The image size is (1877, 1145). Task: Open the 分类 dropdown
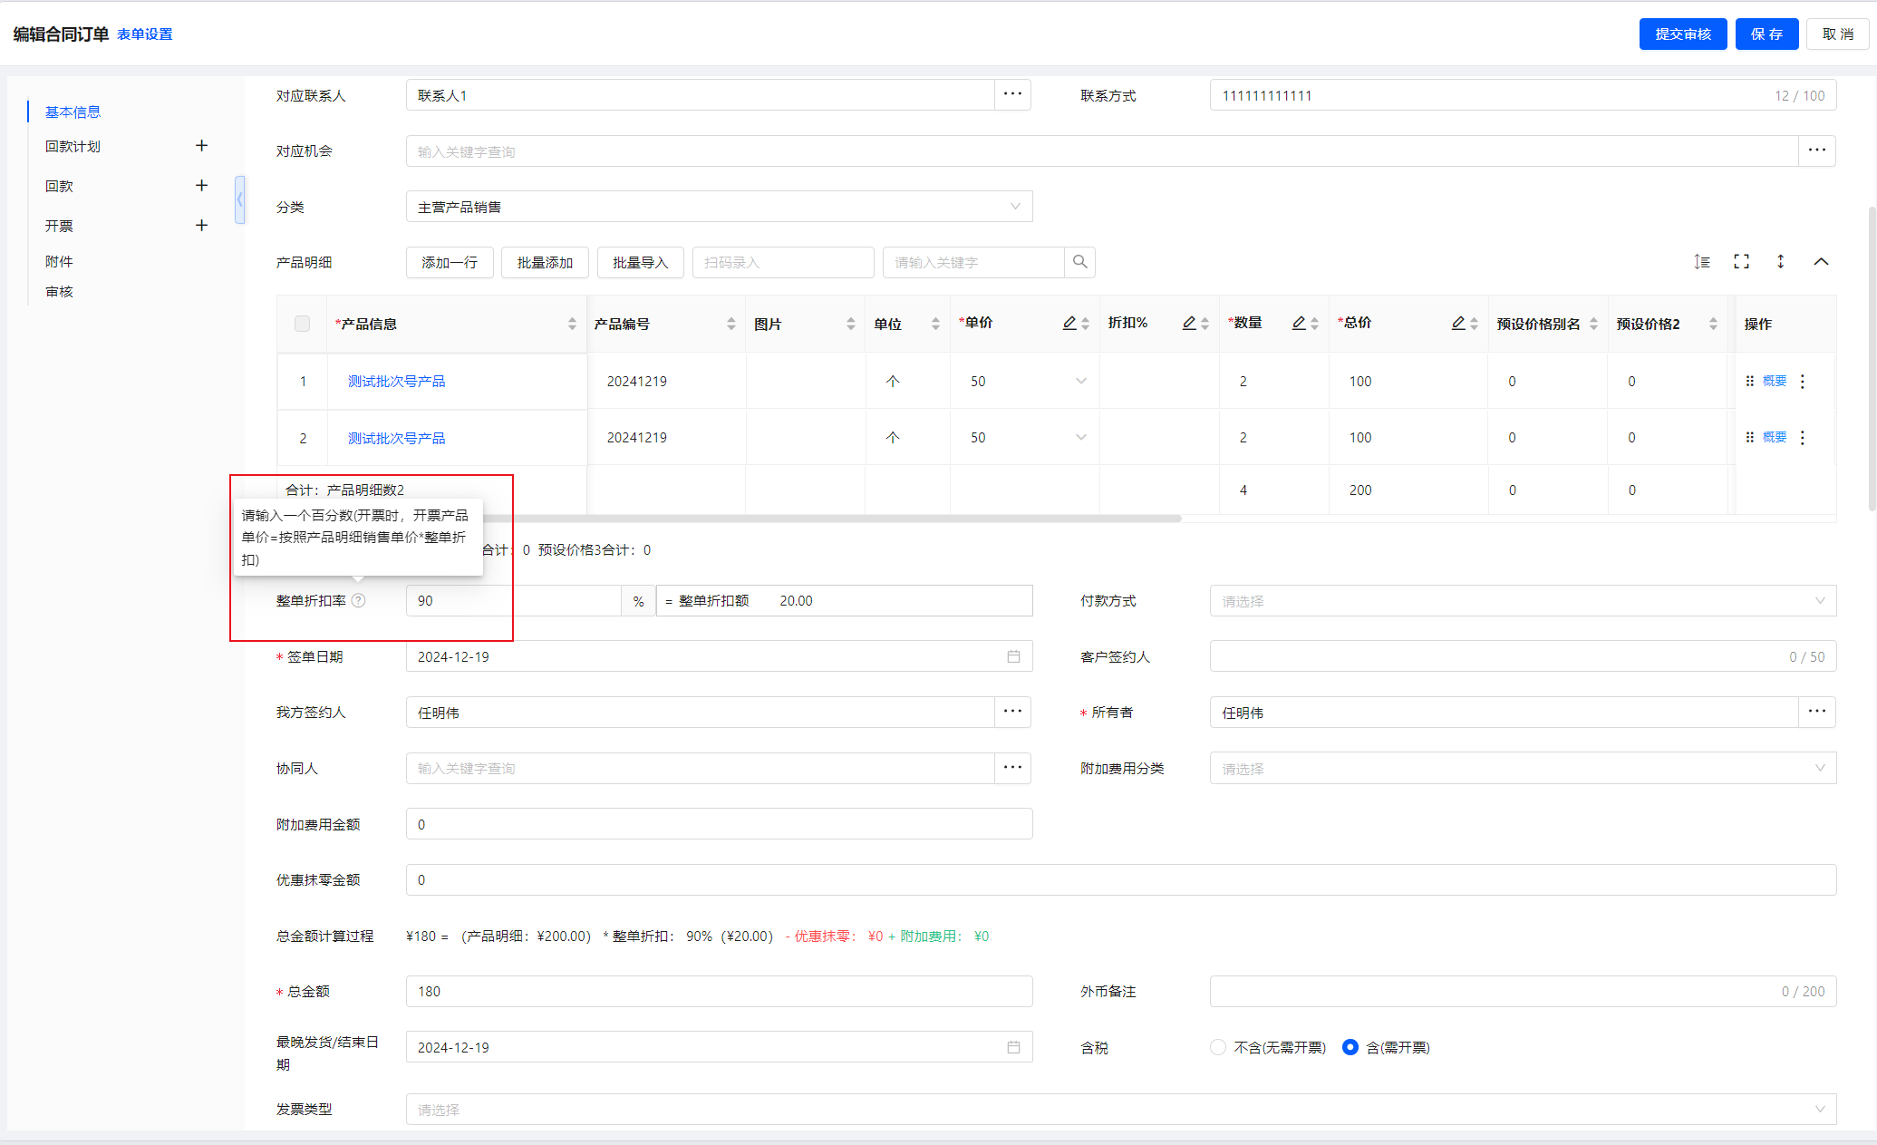coord(719,207)
